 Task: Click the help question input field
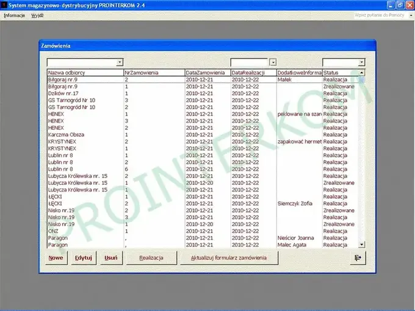point(380,15)
